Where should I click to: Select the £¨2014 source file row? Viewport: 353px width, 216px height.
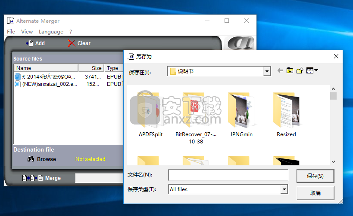[x=69, y=76]
